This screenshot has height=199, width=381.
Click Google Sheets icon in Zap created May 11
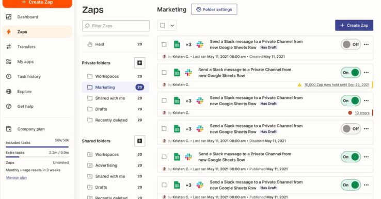coord(177,44)
